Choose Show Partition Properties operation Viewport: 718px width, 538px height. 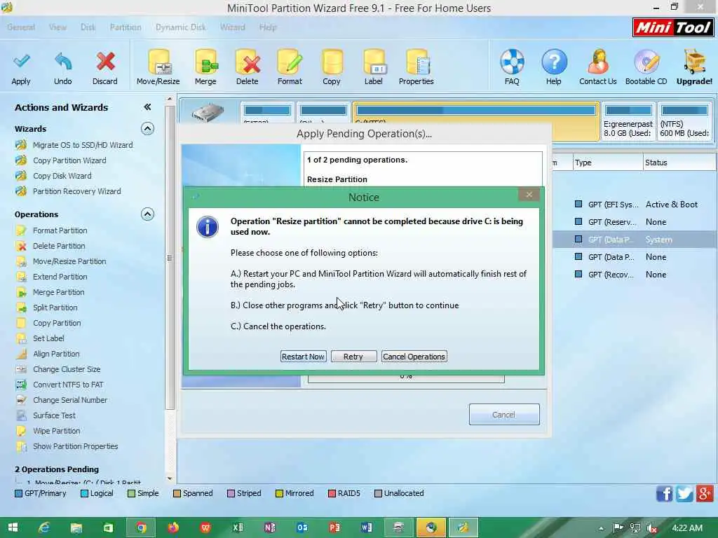75,446
